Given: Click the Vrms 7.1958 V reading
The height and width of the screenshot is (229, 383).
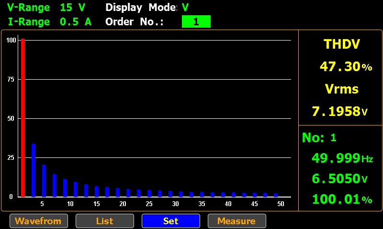Looking at the screenshot, I should click(x=339, y=112).
